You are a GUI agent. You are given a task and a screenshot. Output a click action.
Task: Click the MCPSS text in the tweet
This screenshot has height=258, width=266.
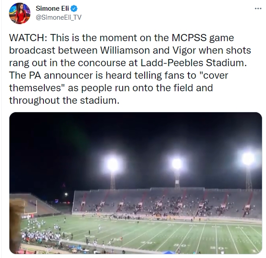(x=189, y=38)
